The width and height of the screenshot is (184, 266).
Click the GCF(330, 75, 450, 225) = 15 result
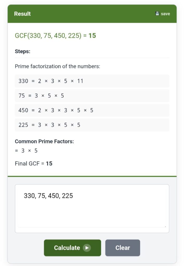click(x=55, y=36)
